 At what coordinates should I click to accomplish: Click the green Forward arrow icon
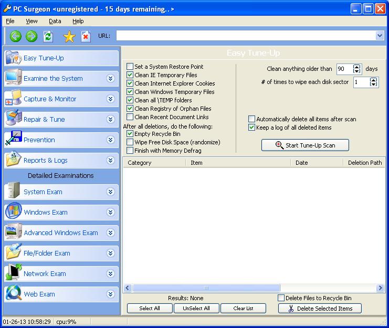pyautogui.click(x=31, y=36)
